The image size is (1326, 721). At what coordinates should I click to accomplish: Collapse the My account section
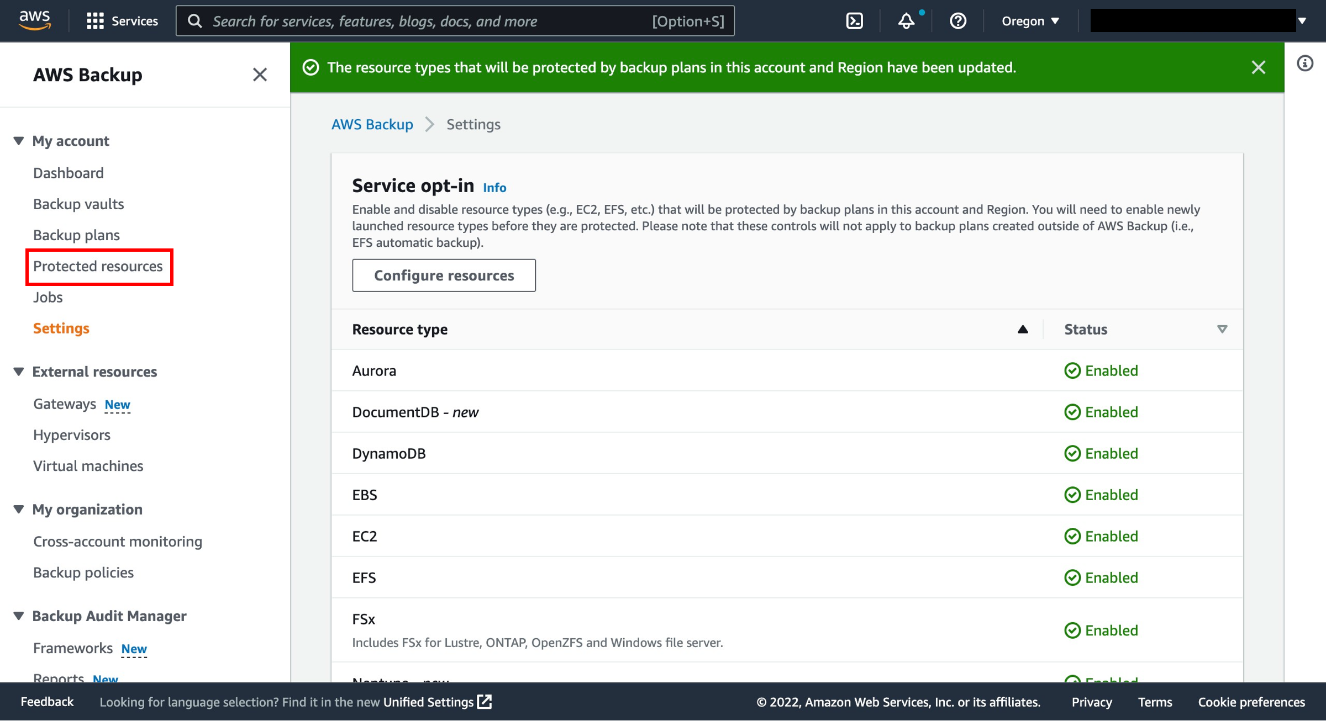pos(19,141)
